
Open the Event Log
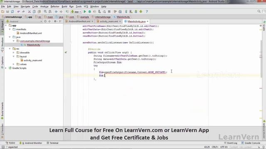tap(231, 143)
